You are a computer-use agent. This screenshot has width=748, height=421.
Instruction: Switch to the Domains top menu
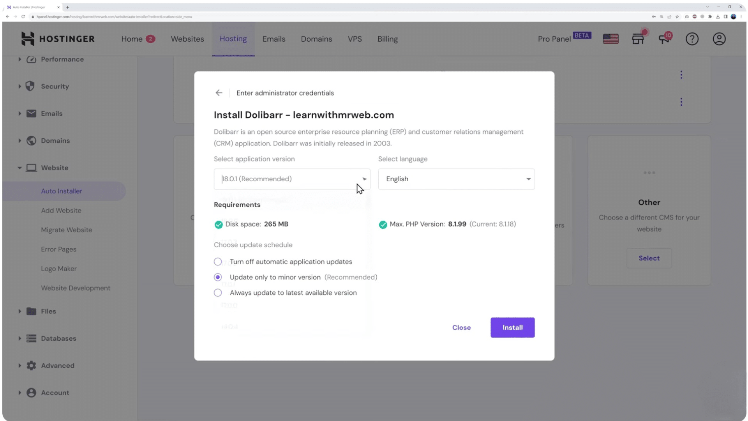pos(316,39)
